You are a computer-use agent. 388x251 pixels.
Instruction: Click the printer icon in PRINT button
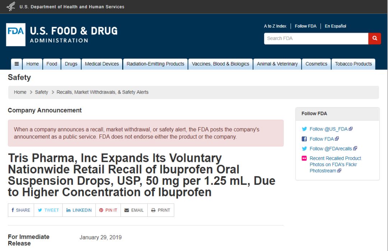pos(153,210)
